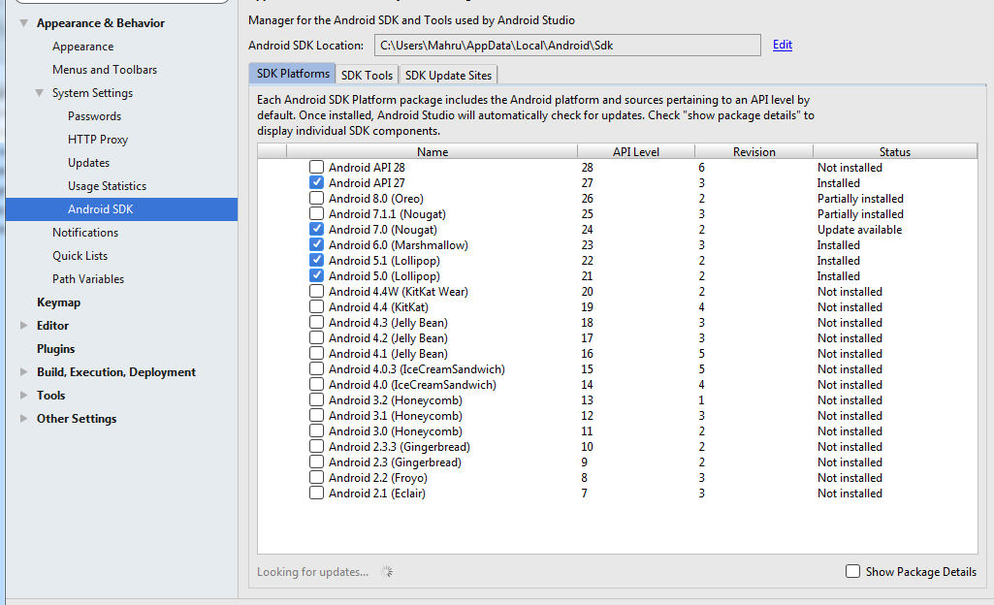Click the Edit link for SDK location
The image size is (994, 605).
tap(782, 45)
